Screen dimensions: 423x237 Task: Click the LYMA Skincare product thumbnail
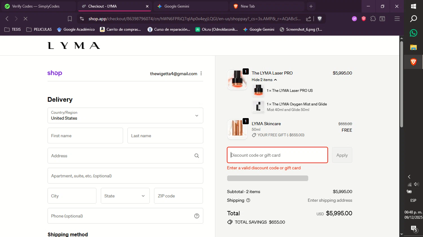pos(237,129)
